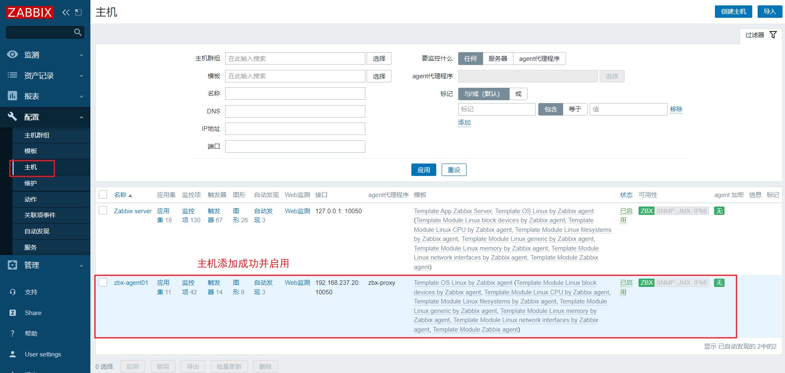The width and height of the screenshot is (785, 373).
Task: Click the 移除 tag link
Action: [676, 109]
